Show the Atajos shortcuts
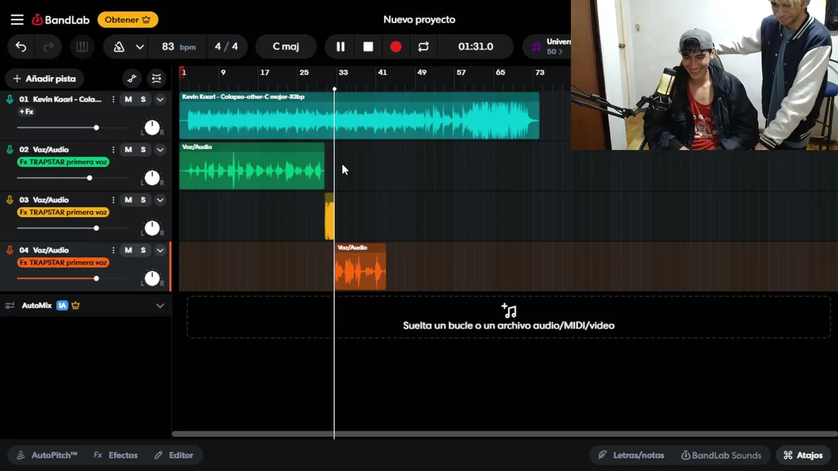Screen dimensions: 838x471 (803, 455)
